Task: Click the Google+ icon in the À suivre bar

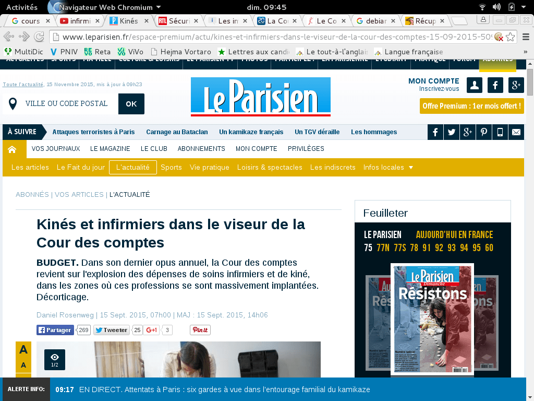Action: 468,132
